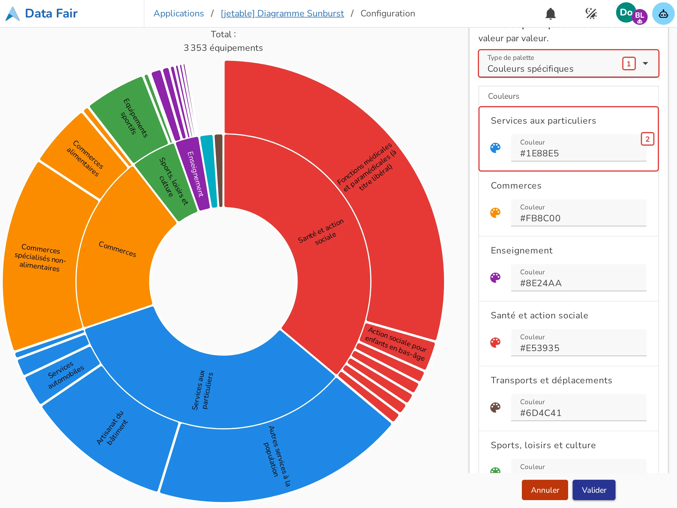The image size is (677, 508).
Task: Select the Artisanat du bâtiment segment
Action: [112, 428]
